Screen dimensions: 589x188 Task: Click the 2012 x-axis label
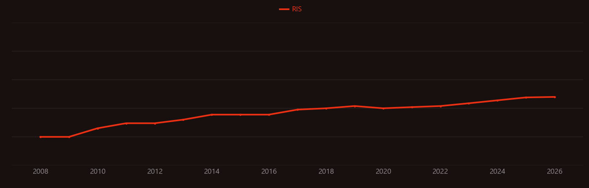coord(155,172)
